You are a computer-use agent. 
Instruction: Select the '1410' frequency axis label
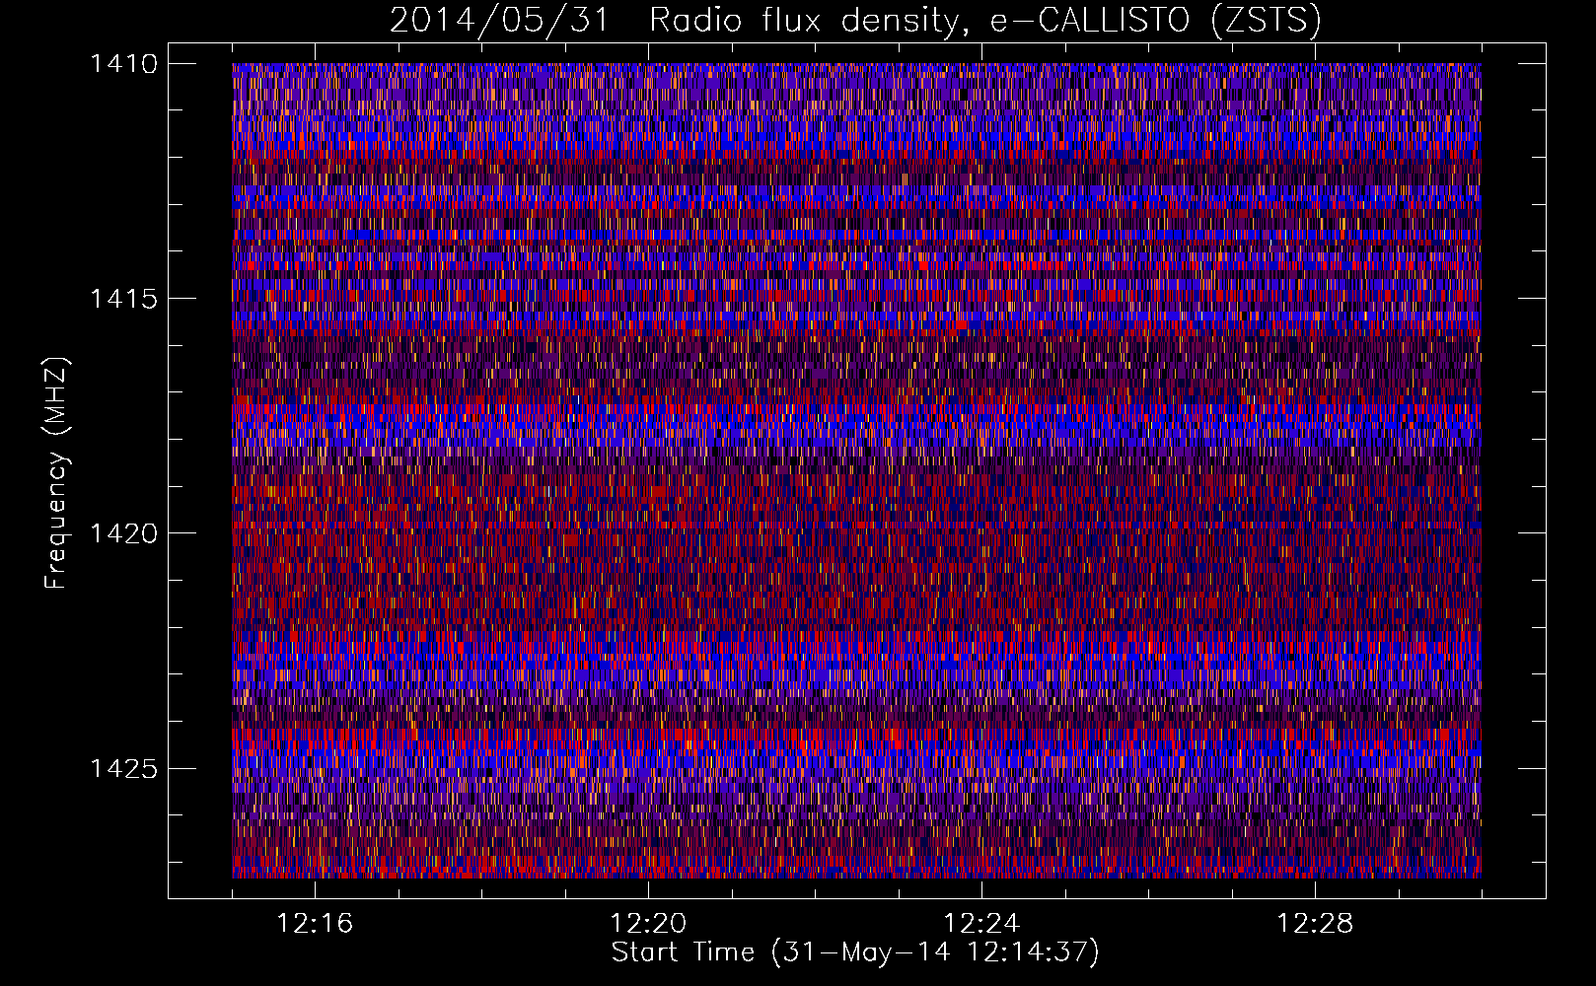coord(123,64)
